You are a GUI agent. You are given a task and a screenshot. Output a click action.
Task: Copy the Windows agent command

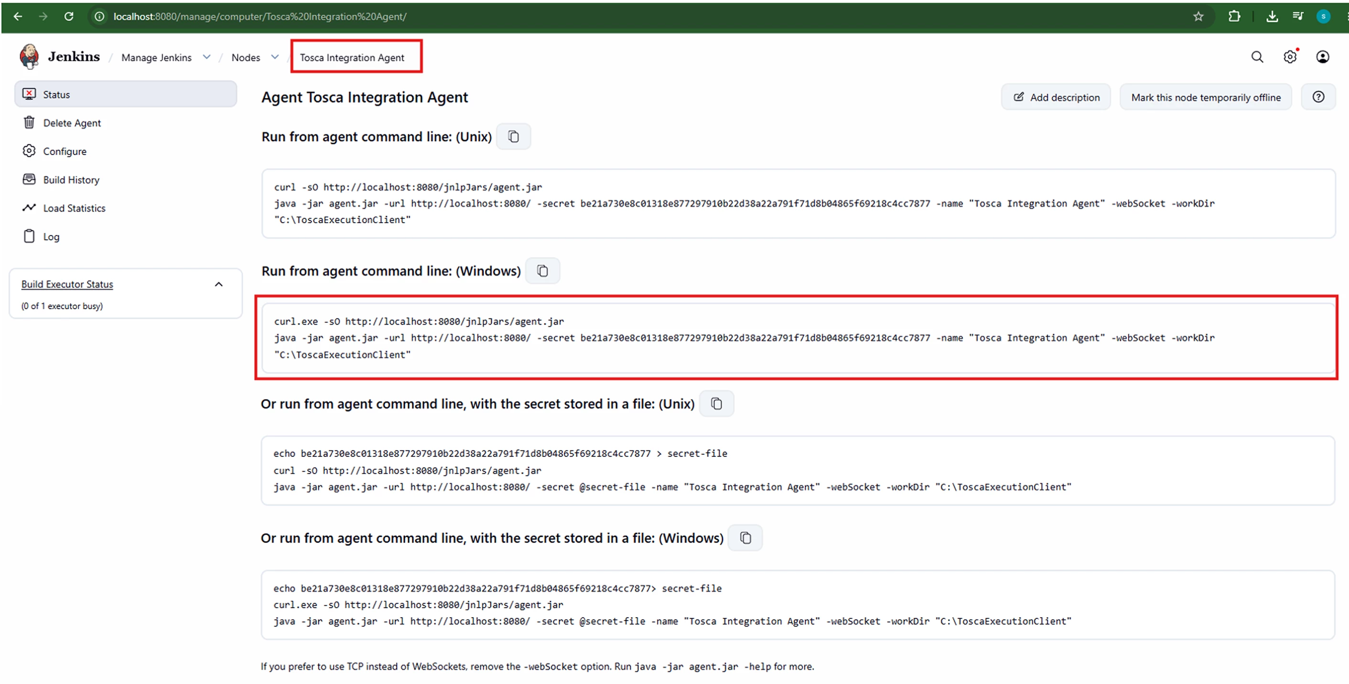coord(542,271)
